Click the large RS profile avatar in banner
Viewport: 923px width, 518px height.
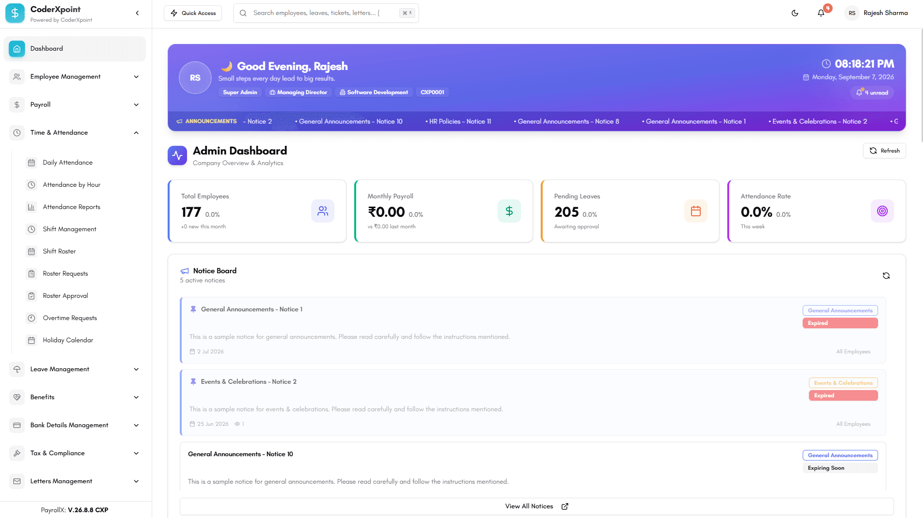pos(195,78)
